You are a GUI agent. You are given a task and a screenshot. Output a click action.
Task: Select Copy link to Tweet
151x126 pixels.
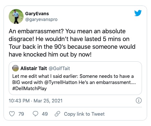84,114
